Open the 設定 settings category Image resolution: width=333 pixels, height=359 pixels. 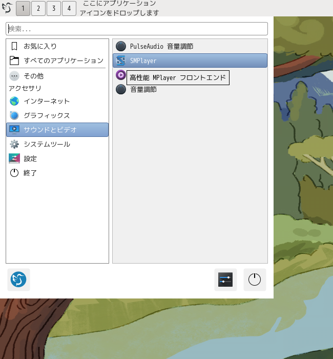coord(57,158)
